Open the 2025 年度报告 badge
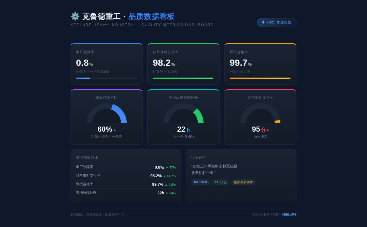 [277, 22]
